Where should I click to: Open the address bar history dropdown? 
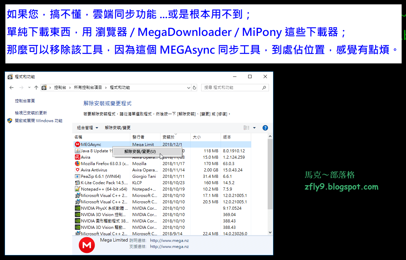(189, 88)
